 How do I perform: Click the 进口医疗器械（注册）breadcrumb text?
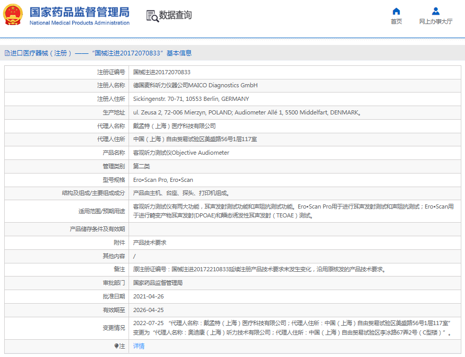click(41, 53)
